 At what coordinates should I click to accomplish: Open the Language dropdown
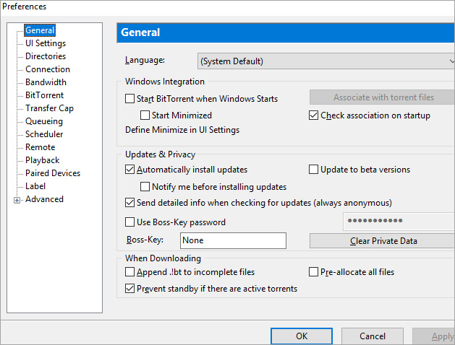(x=326, y=61)
